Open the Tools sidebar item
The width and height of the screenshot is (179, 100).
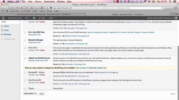[6, 30]
